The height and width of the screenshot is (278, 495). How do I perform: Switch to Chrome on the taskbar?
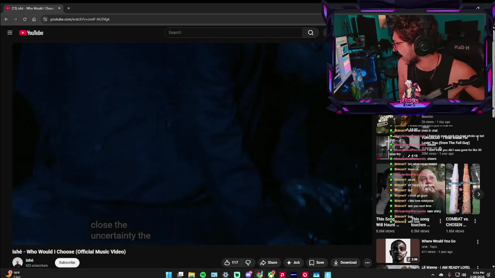(x=260, y=275)
